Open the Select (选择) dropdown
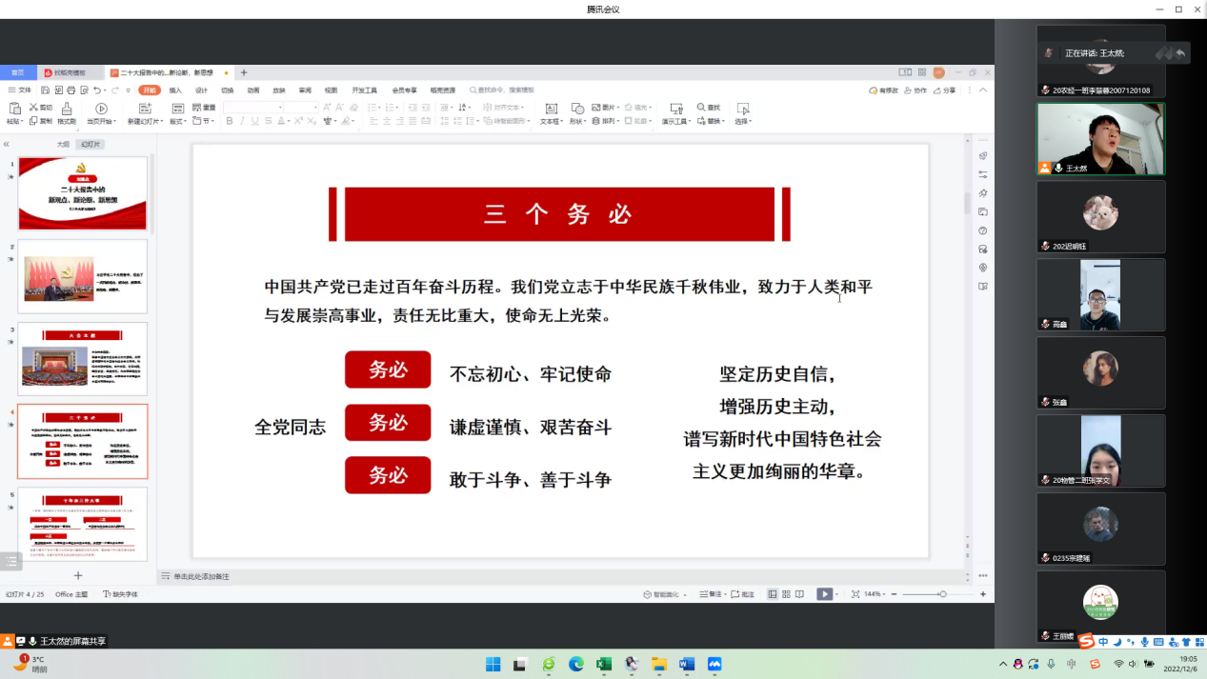 tap(742, 121)
